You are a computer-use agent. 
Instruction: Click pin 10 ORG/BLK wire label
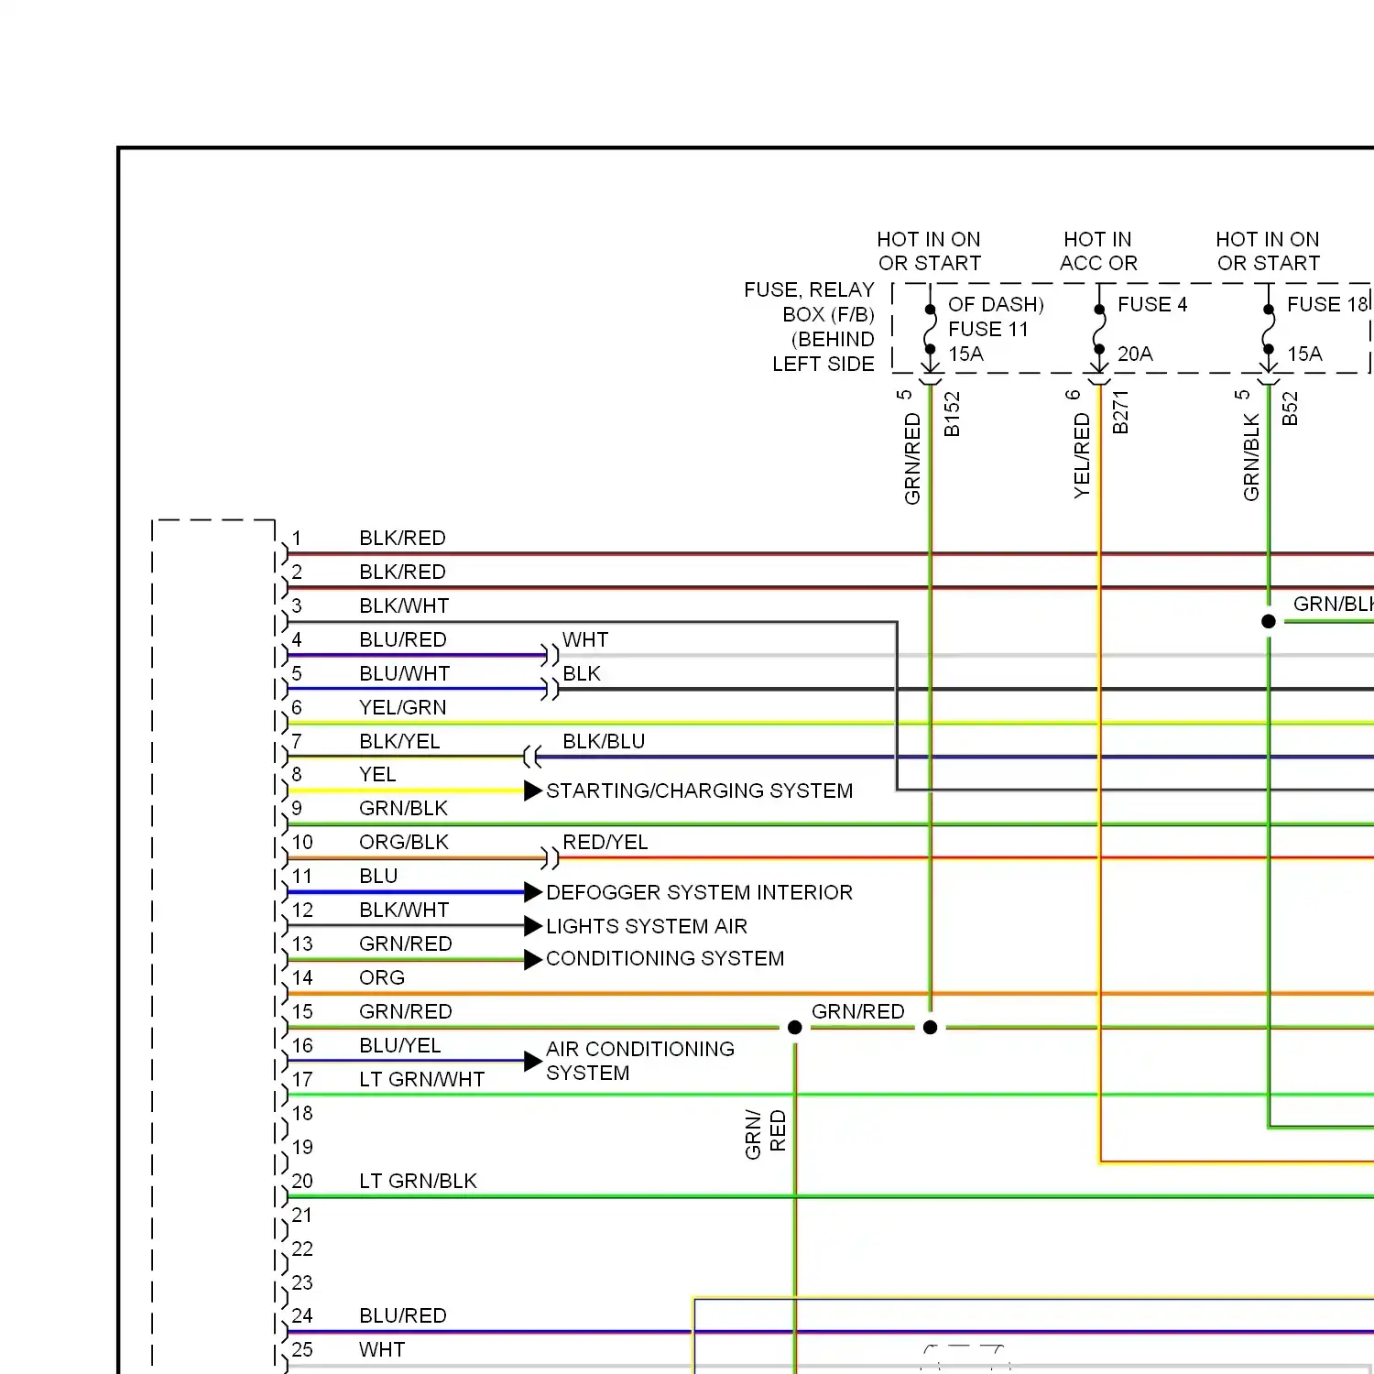[404, 842]
